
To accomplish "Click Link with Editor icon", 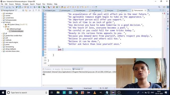I will [26, 11].
